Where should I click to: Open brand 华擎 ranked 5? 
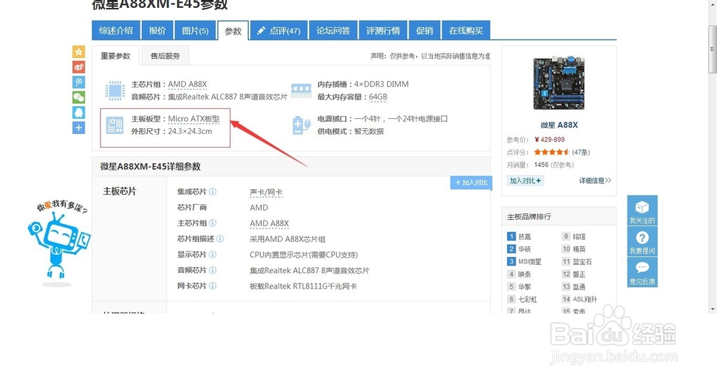click(525, 287)
